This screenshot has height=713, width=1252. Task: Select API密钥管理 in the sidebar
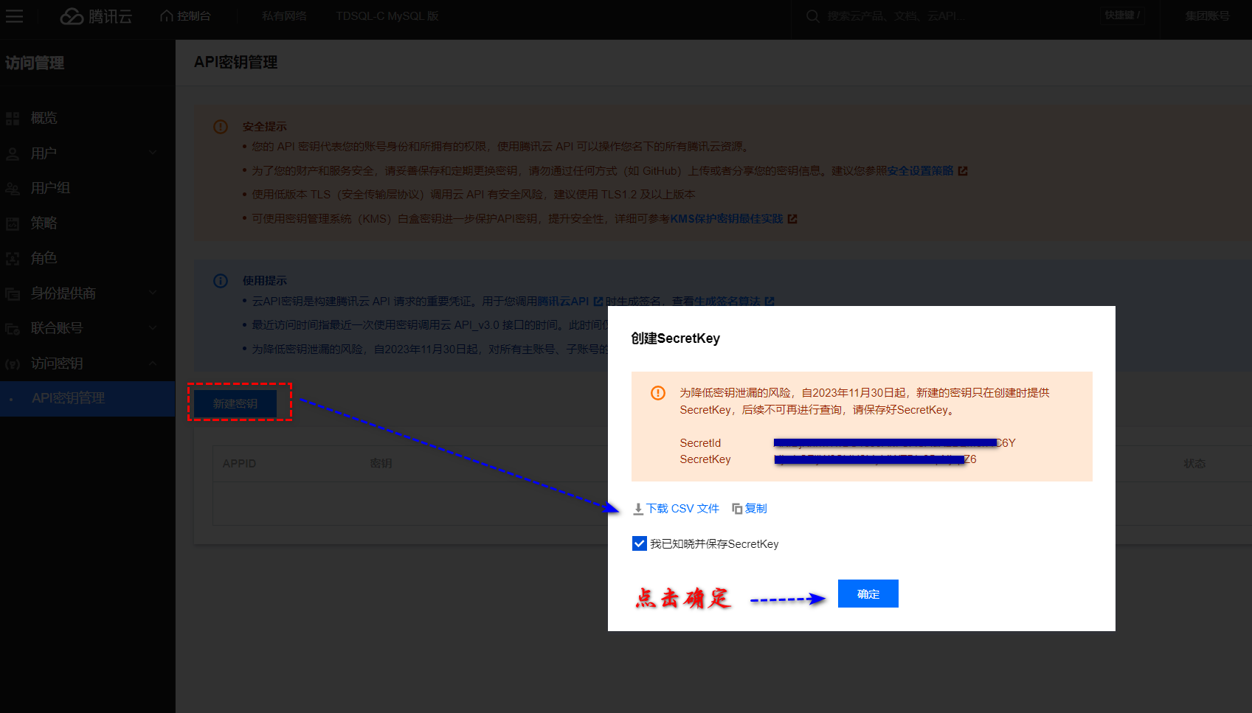coord(87,398)
